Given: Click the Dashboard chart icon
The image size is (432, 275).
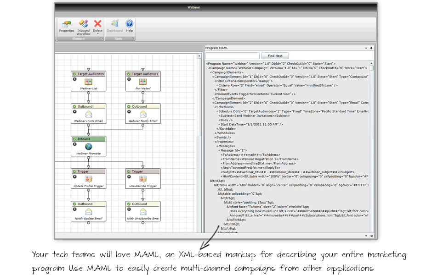Looking at the screenshot, I should (x=114, y=24).
